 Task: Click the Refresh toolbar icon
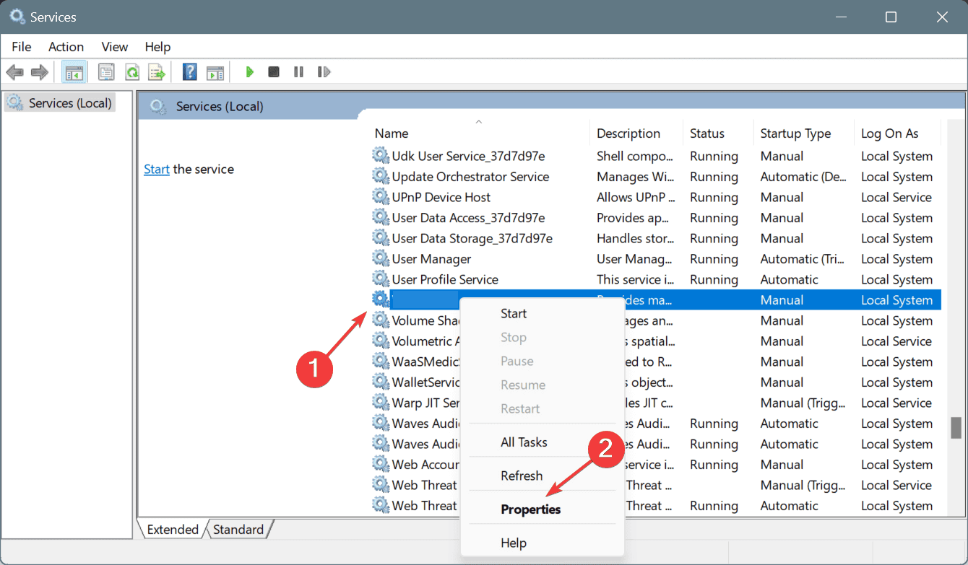tap(131, 72)
